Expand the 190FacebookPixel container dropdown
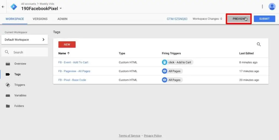Viewport: 279px width, 140px height. pos(61,8)
